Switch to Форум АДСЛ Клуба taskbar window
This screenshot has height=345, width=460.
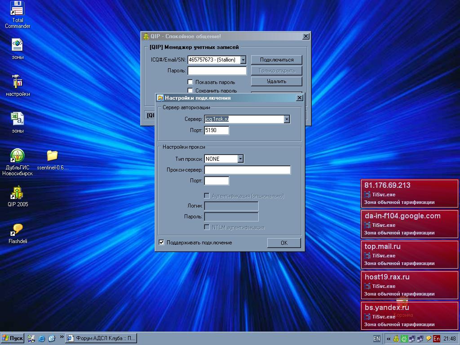[x=101, y=338]
